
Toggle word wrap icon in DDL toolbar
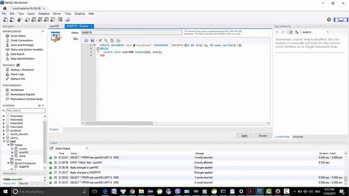click(118, 40)
